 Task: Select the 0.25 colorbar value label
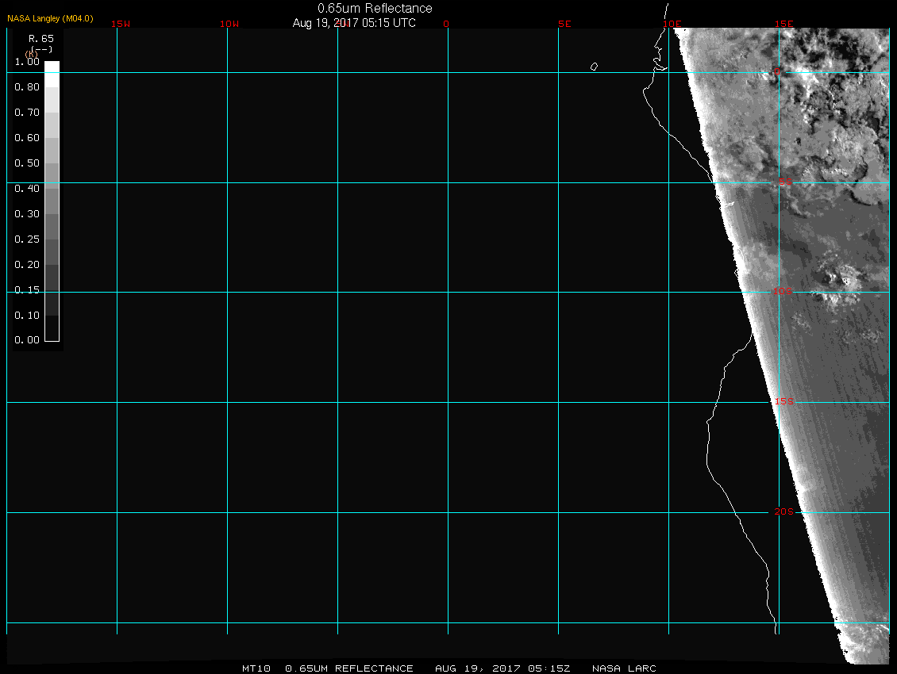[x=27, y=239]
